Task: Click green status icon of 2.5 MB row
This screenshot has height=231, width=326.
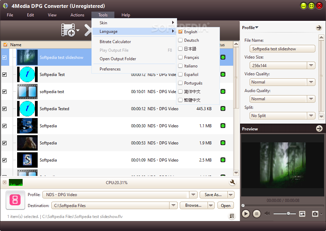Action: pyautogui.click(x=223, y=160)
